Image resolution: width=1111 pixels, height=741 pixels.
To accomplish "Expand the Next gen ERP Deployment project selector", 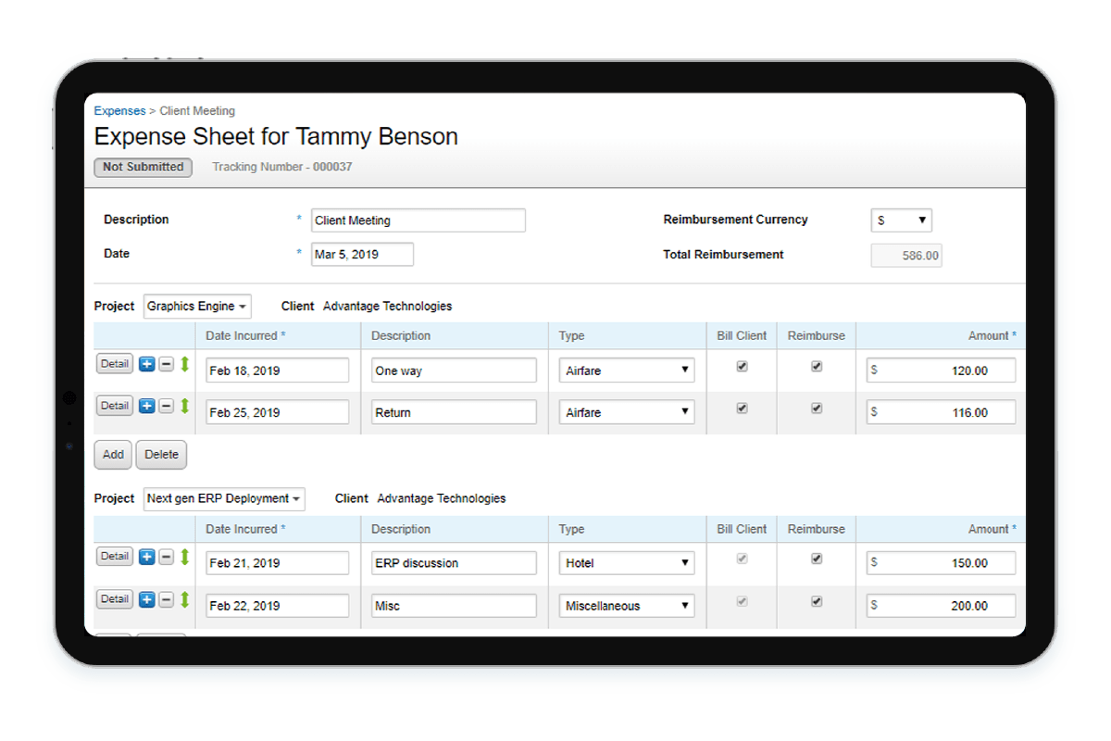I will click(x=223, y=498).
